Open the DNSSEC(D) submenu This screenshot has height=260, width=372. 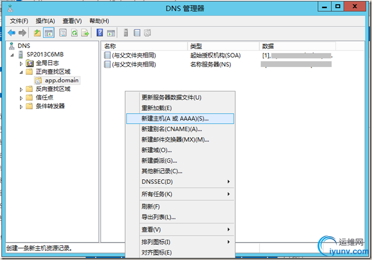coord(180,182)
